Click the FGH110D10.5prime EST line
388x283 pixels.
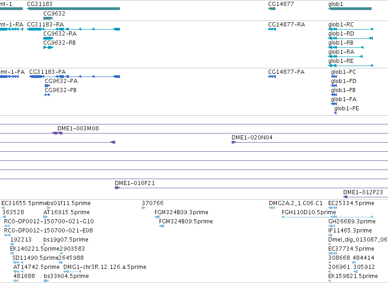click(x=327, y=217)
